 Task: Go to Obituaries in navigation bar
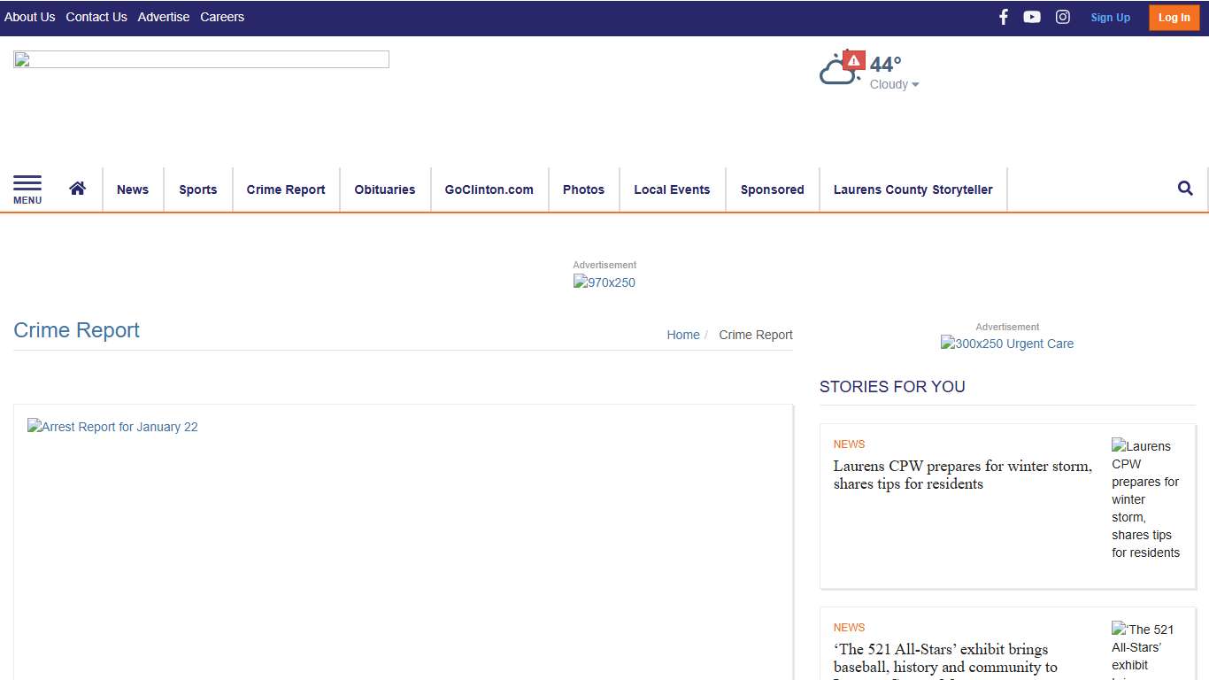(x=384, y=189)
